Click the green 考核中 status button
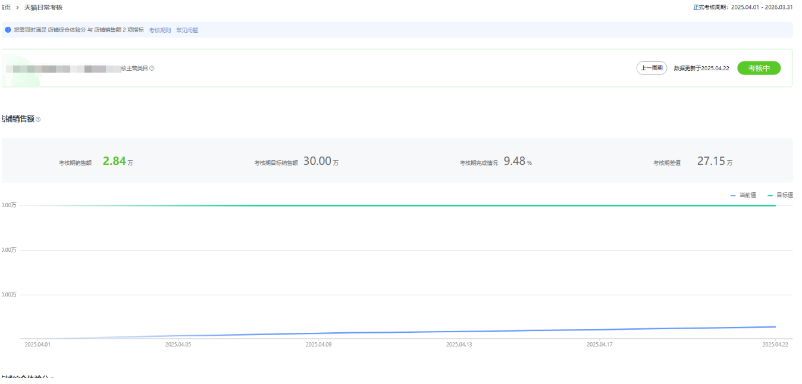 759,68
